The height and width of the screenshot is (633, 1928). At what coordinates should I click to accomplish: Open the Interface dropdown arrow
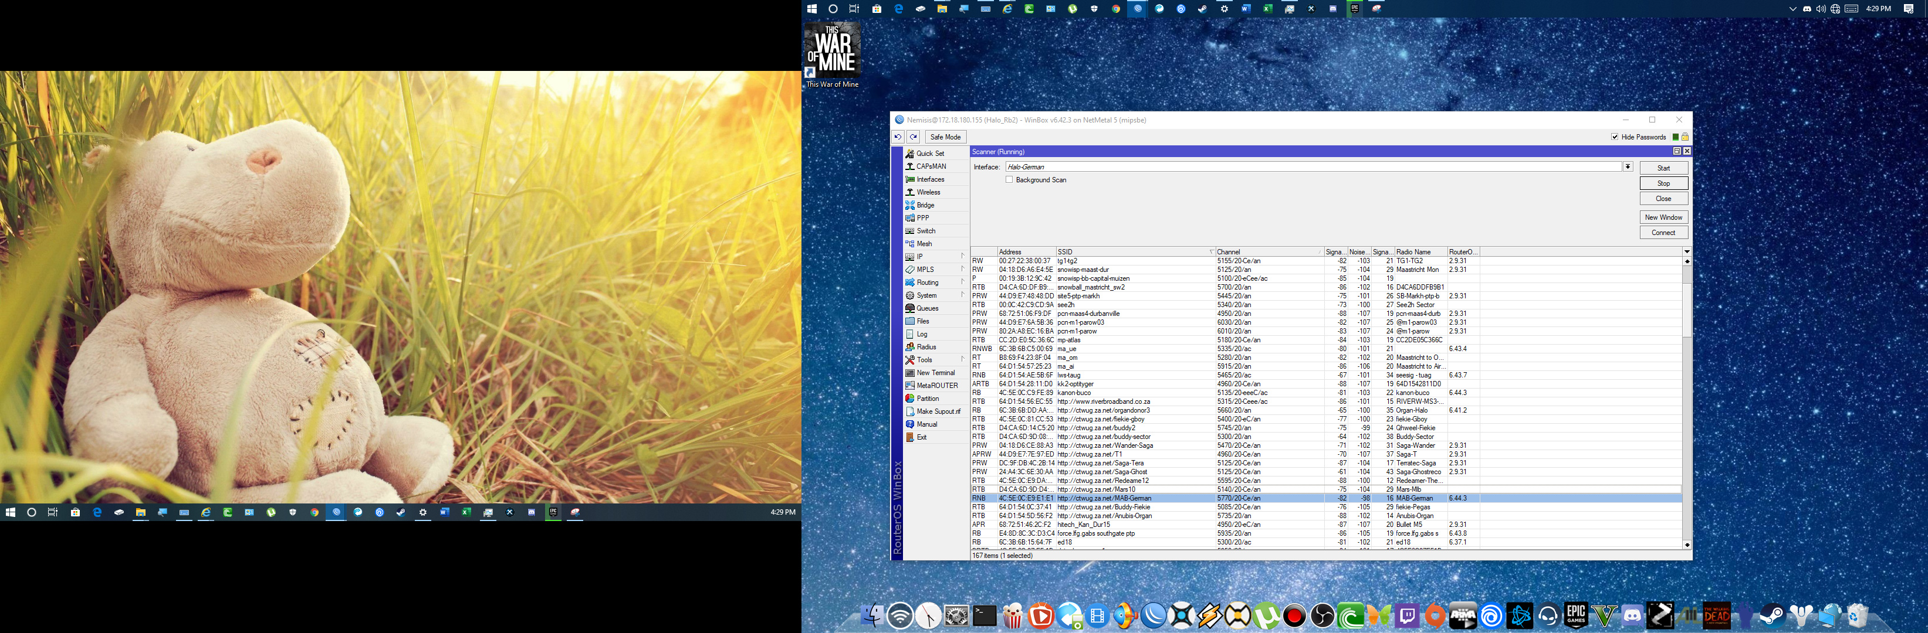[x=1627, y=166]
